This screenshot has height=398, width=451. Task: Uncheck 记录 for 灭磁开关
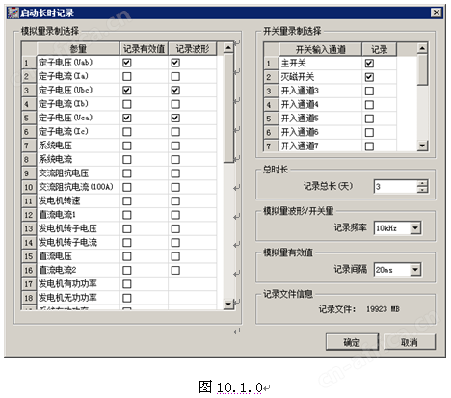(369, 77)
